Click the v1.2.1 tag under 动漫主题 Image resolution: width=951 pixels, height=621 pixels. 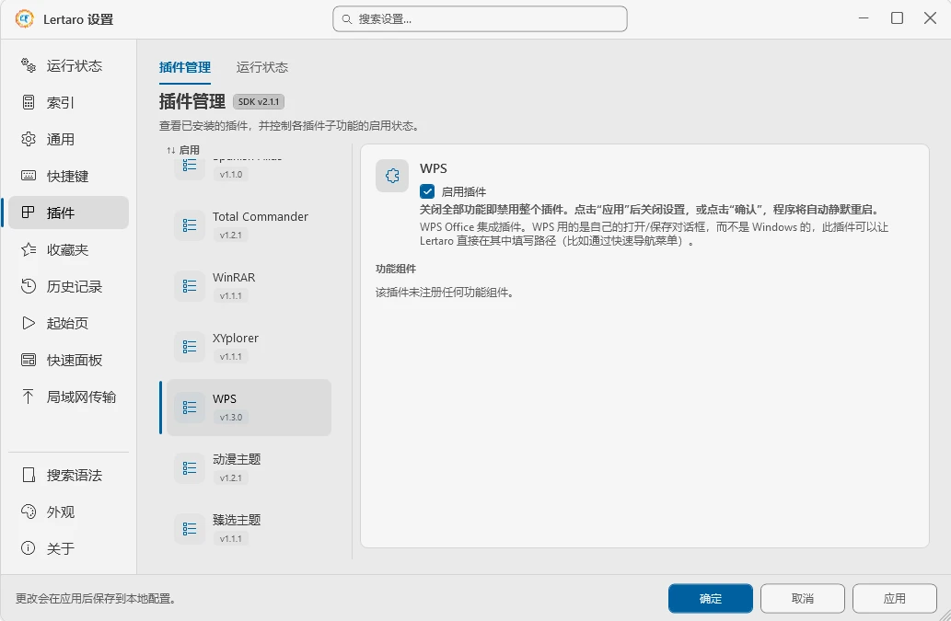click(230, 478)
